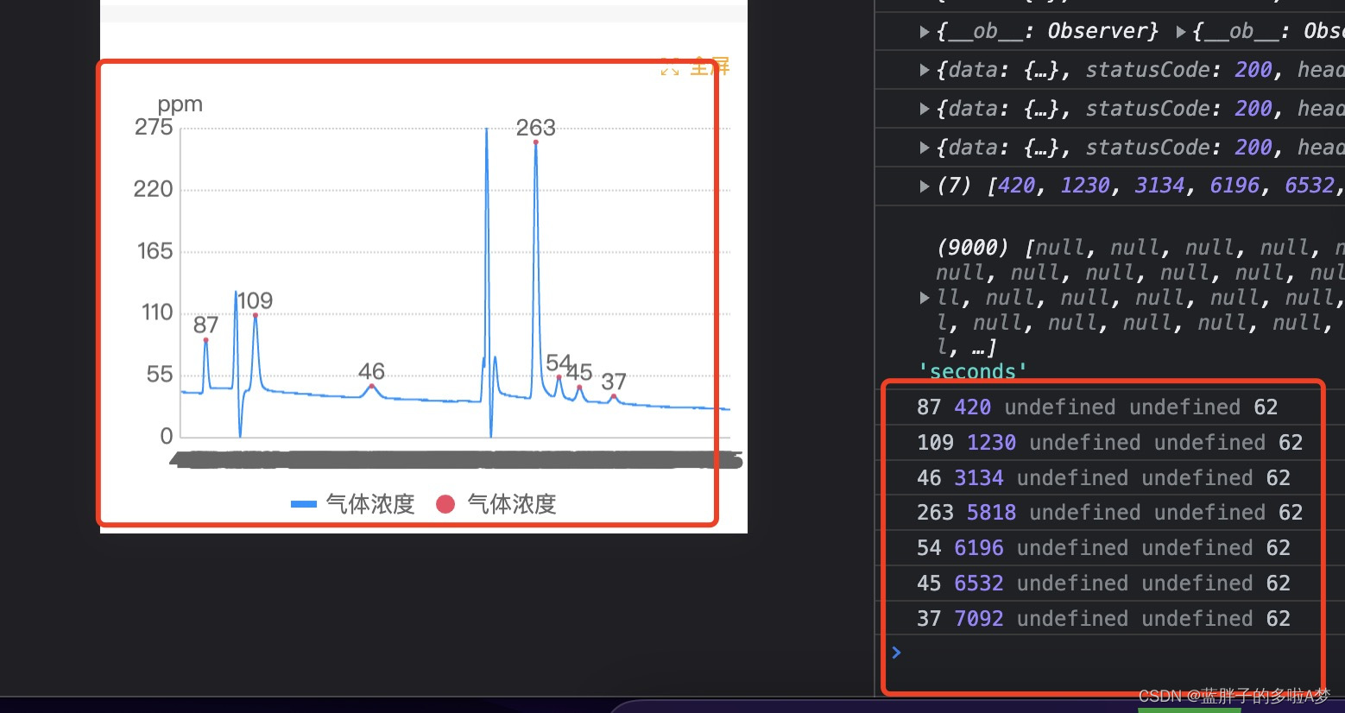Toggle the blue line 气体浓度 legend entry
This screenshot has width=1345, height=713.
353,504
